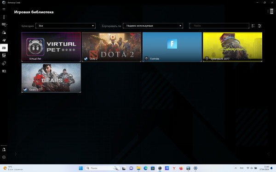Select the Fortnite game tile
This screenshot has height=172, width=276.
172,47
